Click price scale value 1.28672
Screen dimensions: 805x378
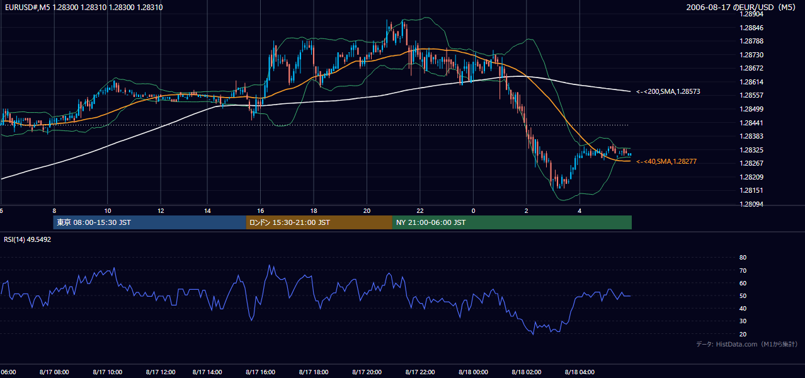click(x=751, y=69)
